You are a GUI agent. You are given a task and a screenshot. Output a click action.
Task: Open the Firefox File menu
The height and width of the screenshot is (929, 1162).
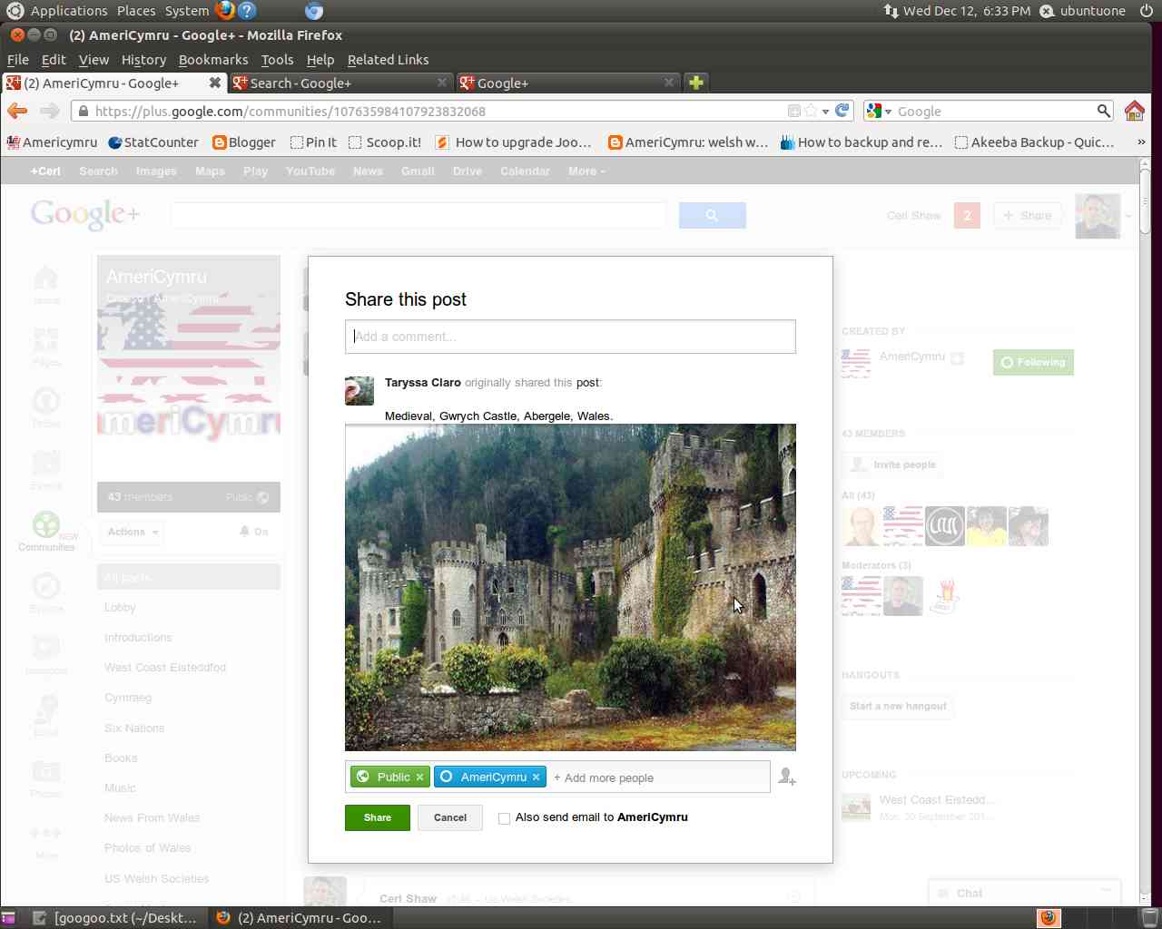(x=18, y=60)
